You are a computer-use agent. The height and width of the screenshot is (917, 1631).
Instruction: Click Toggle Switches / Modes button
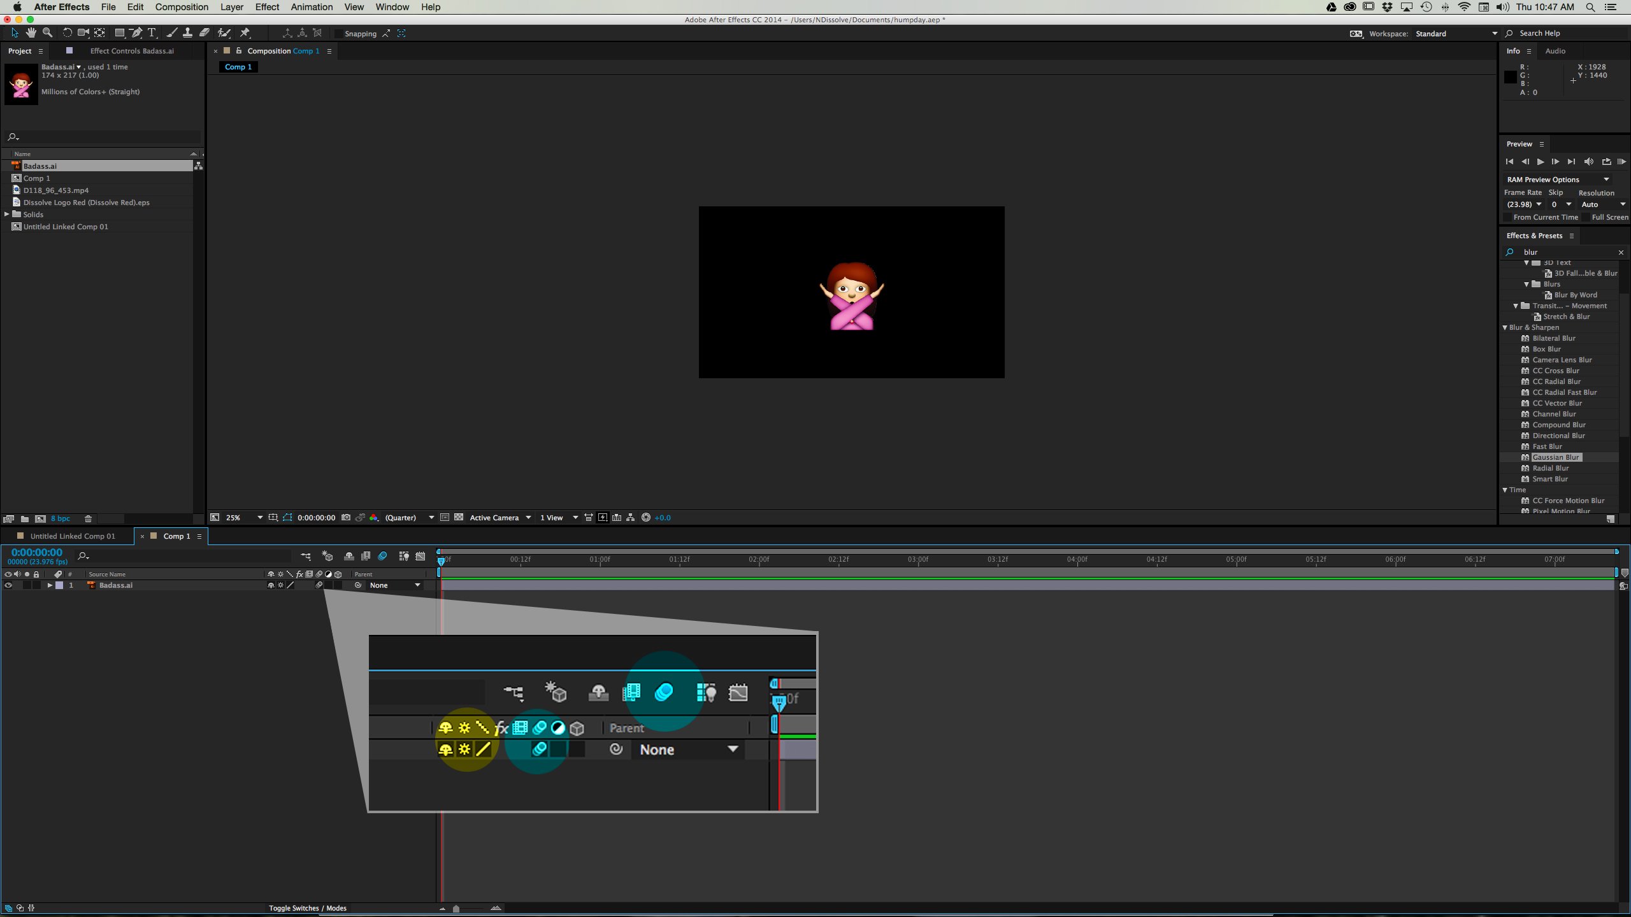point(308,908)
